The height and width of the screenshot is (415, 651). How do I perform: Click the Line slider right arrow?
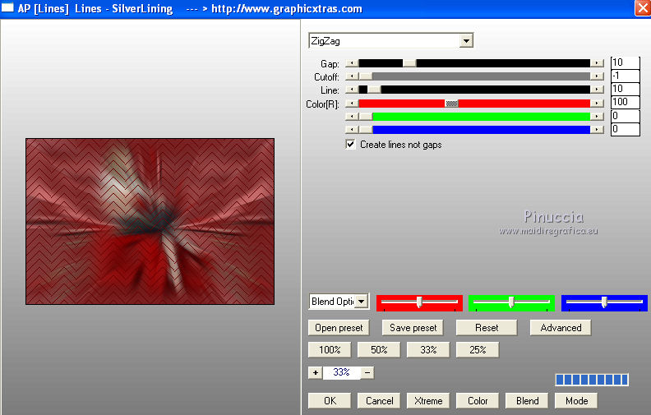(597, 90)
